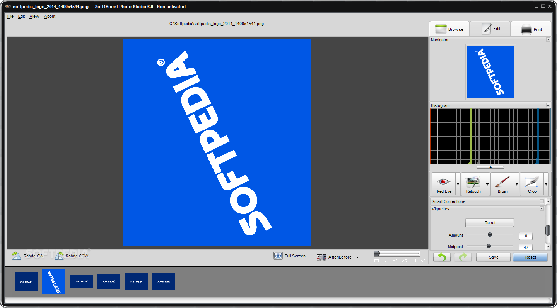Click the Vignettes Reset button
Viewport: 557px width, 308px height.
[x=490, y=223]
